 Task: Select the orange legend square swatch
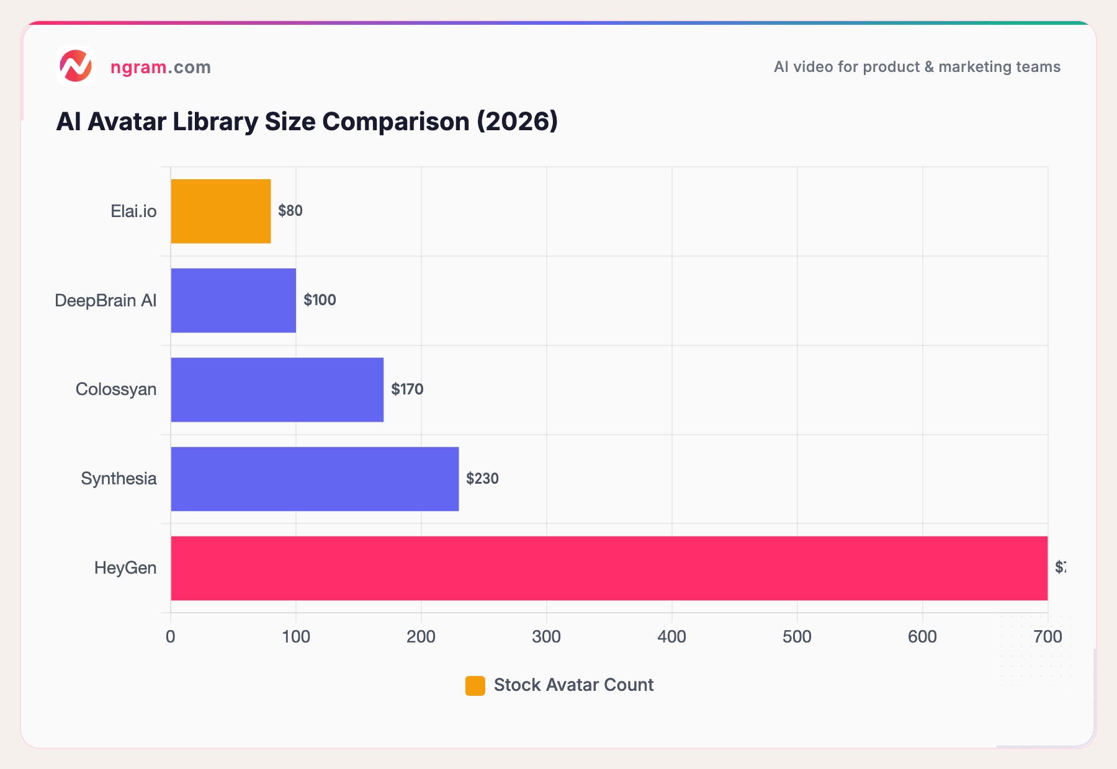coord(475,685)
